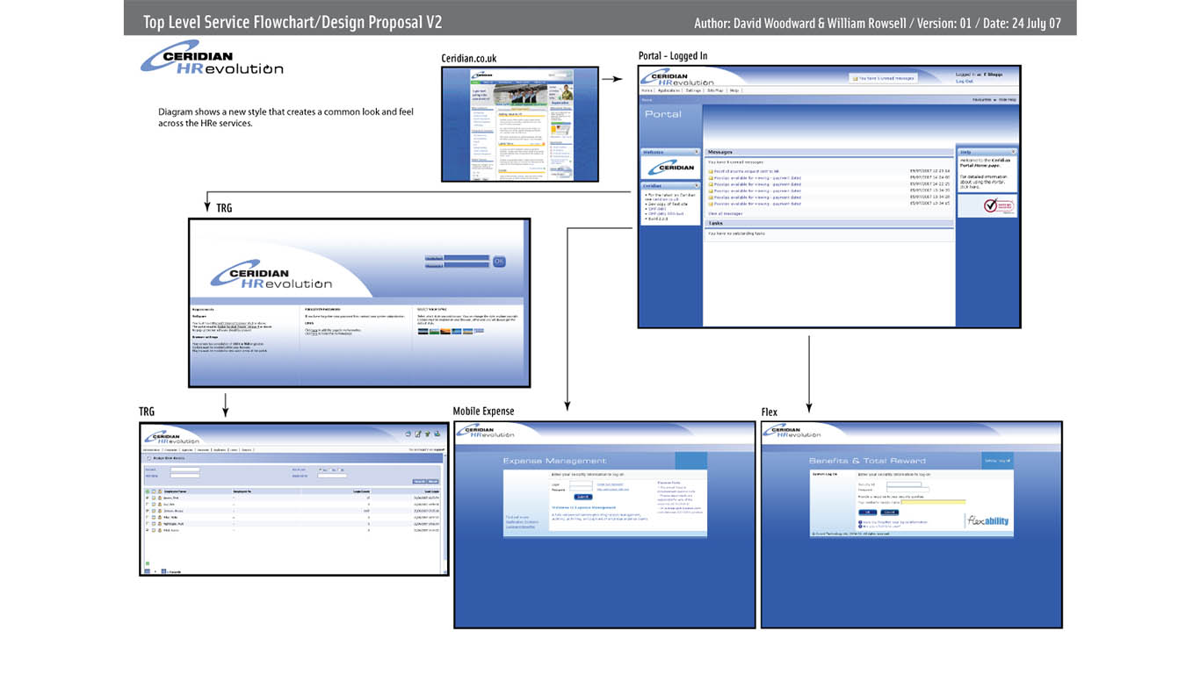Click the Submit button in Mobile Expense
This screenshot has width=1200, height=674.
point(582,497)
